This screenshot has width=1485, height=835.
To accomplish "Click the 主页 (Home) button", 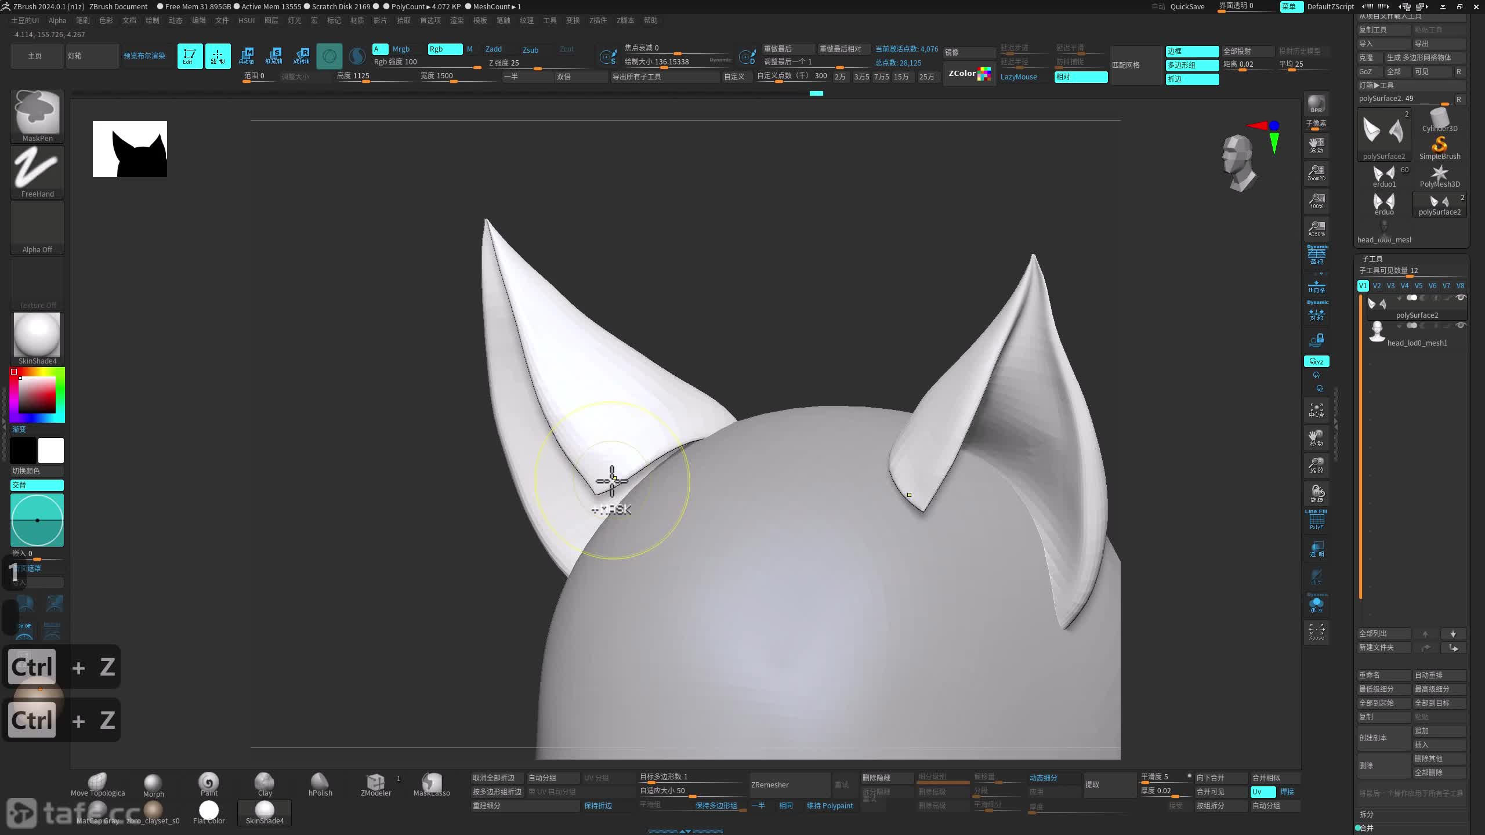I will [35, 56].
